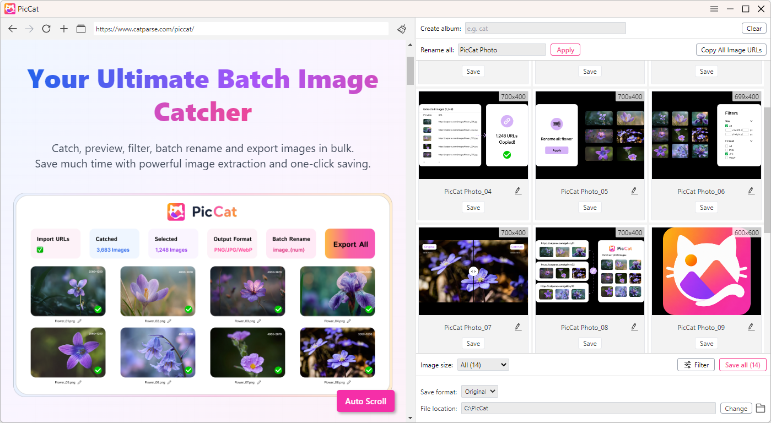This screenshot has height=423, width=771.
Task: Edit name of PicCat Photo_05
Action: [634, 191]
